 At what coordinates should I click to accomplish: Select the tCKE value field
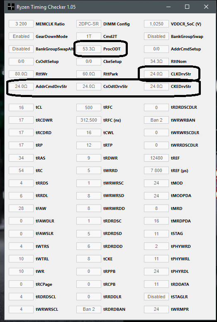coord(89,259)
